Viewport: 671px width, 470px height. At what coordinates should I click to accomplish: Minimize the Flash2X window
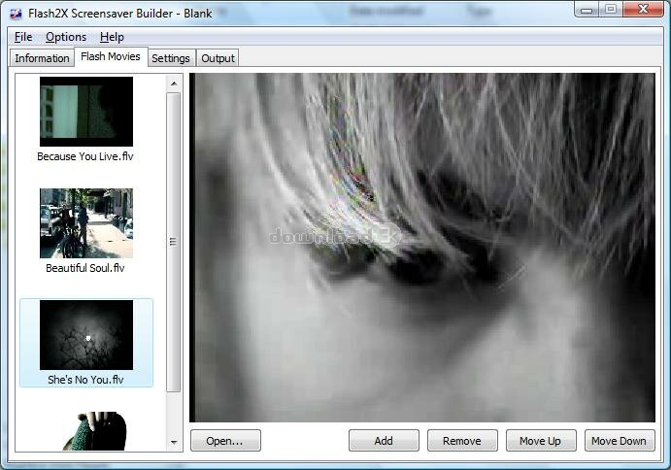pyautogui.click(x=587, y=10)
